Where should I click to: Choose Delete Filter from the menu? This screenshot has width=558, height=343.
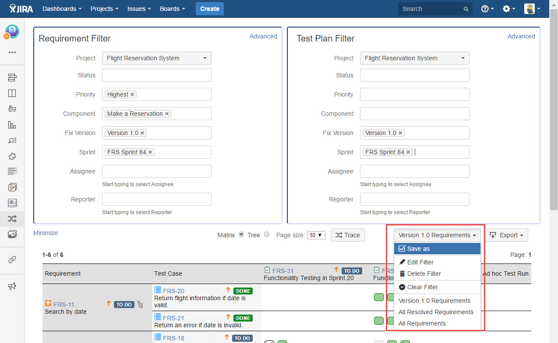pyautogui.click(x=437, y=274)
